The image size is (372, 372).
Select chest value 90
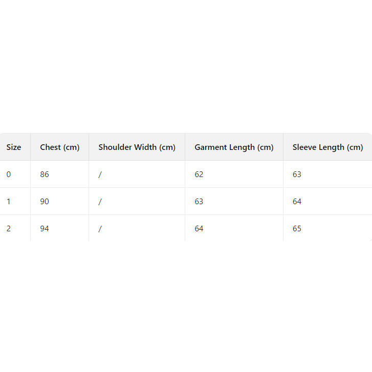pyautogui.click(x=45, y=202)
